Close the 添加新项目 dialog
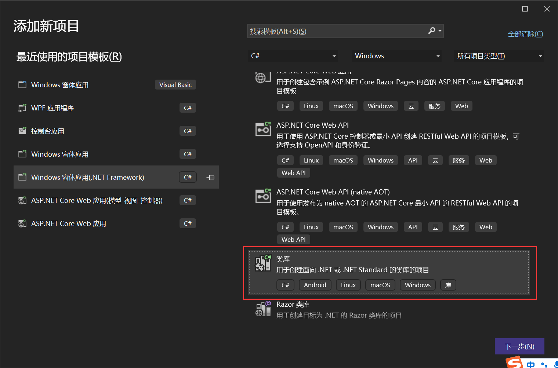558x368 pixels. [547, 9]
